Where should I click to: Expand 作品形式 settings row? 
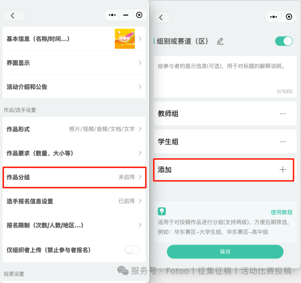[74, 129]
